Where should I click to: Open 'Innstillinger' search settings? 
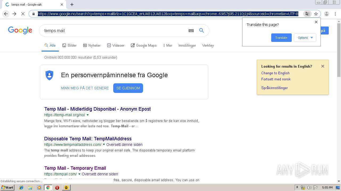[x=187, y=45]
